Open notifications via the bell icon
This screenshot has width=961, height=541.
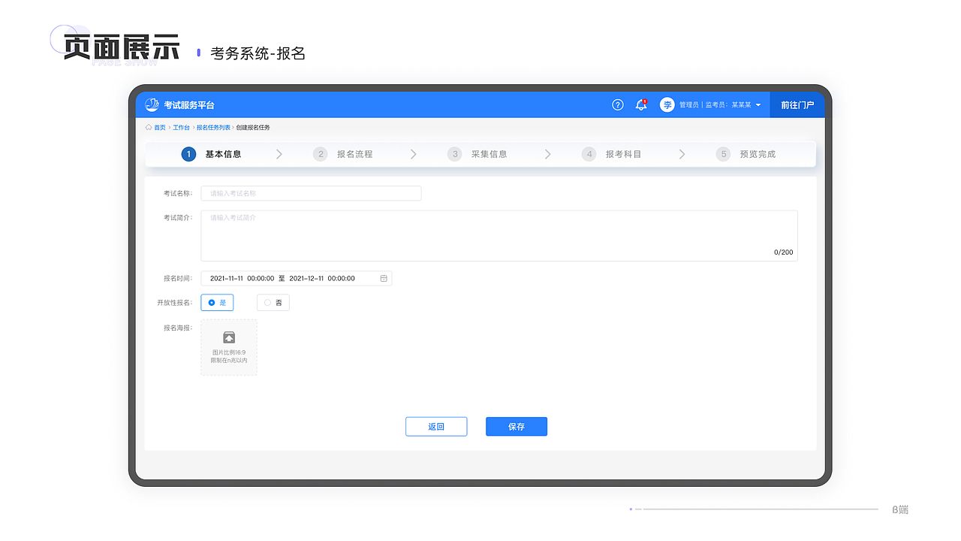coord(640,104)
